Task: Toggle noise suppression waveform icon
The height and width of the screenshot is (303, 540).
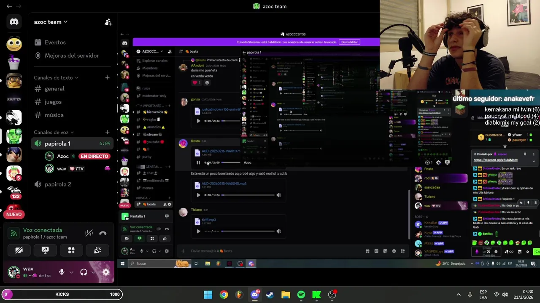Action: pos(89,233)
